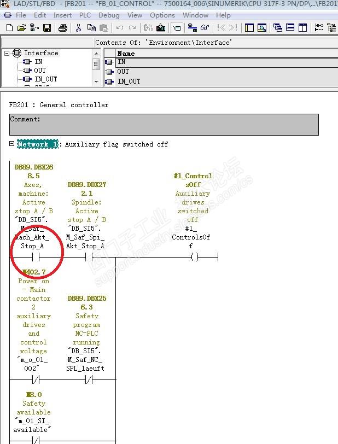
Task: Jump to previous error icon
Action: pyautogui.click(x=221, y=28)
